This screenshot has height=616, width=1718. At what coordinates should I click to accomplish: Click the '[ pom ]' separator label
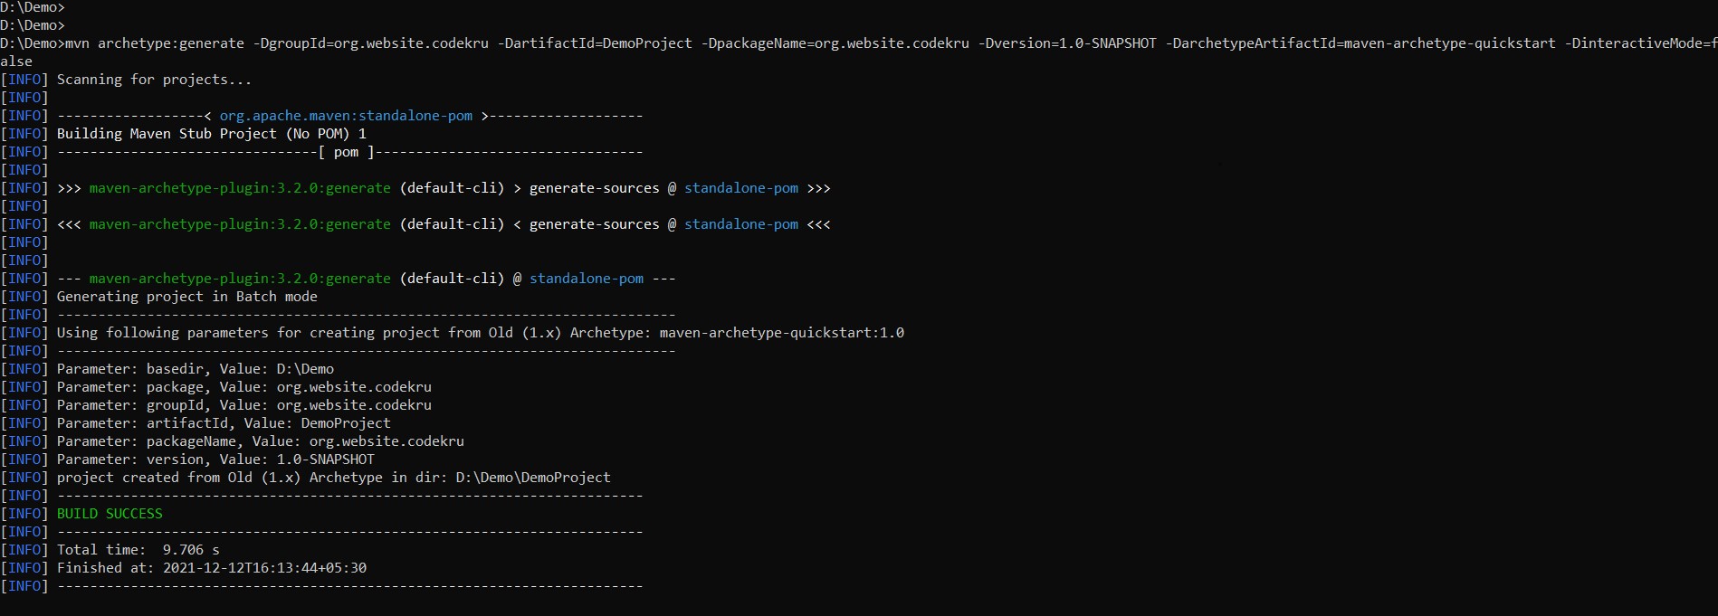point(346,152)
